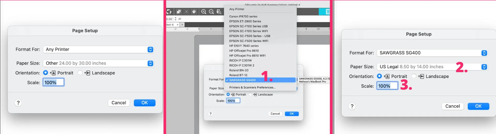The image size is (496, 134).
Task: Click Cancel in the Any Printer dialog
Action: (119, 103)
